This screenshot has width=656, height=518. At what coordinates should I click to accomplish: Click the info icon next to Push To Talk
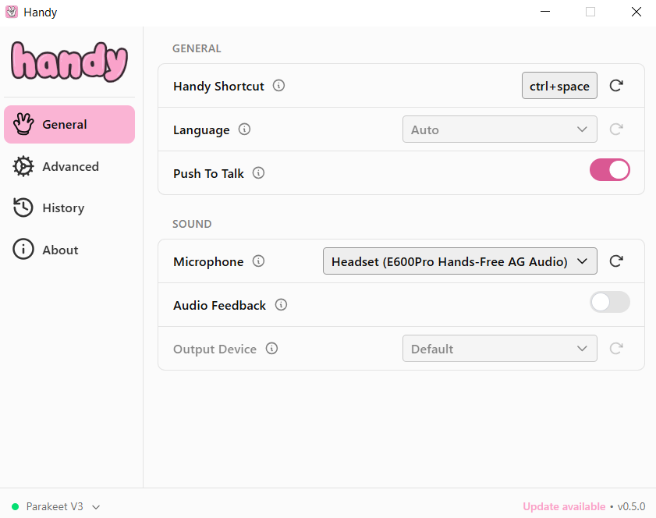coord(258,173)
